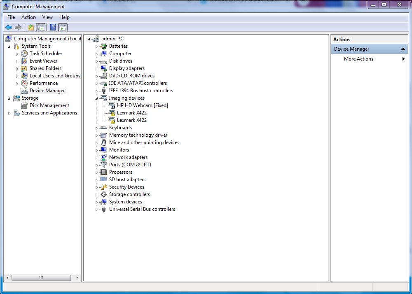Screen dimensions: 412x294
Task: Click the Forward navigation arrow
Action: point(18,27)
